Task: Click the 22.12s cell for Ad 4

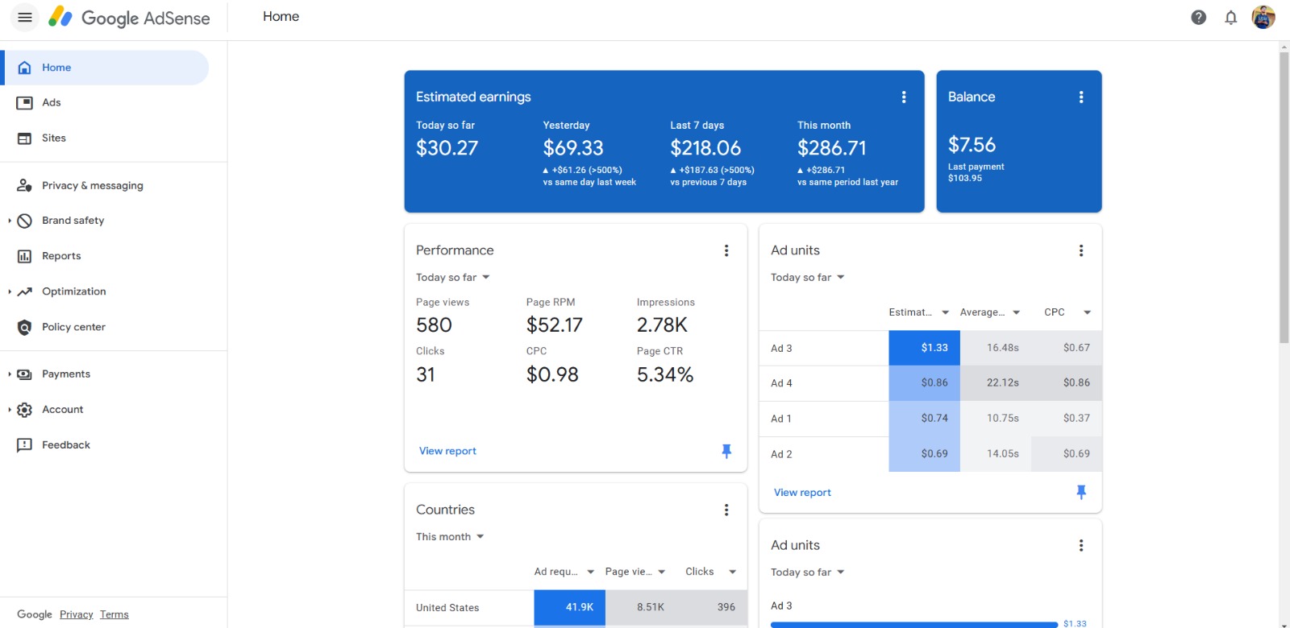Action: coord(996,383)
